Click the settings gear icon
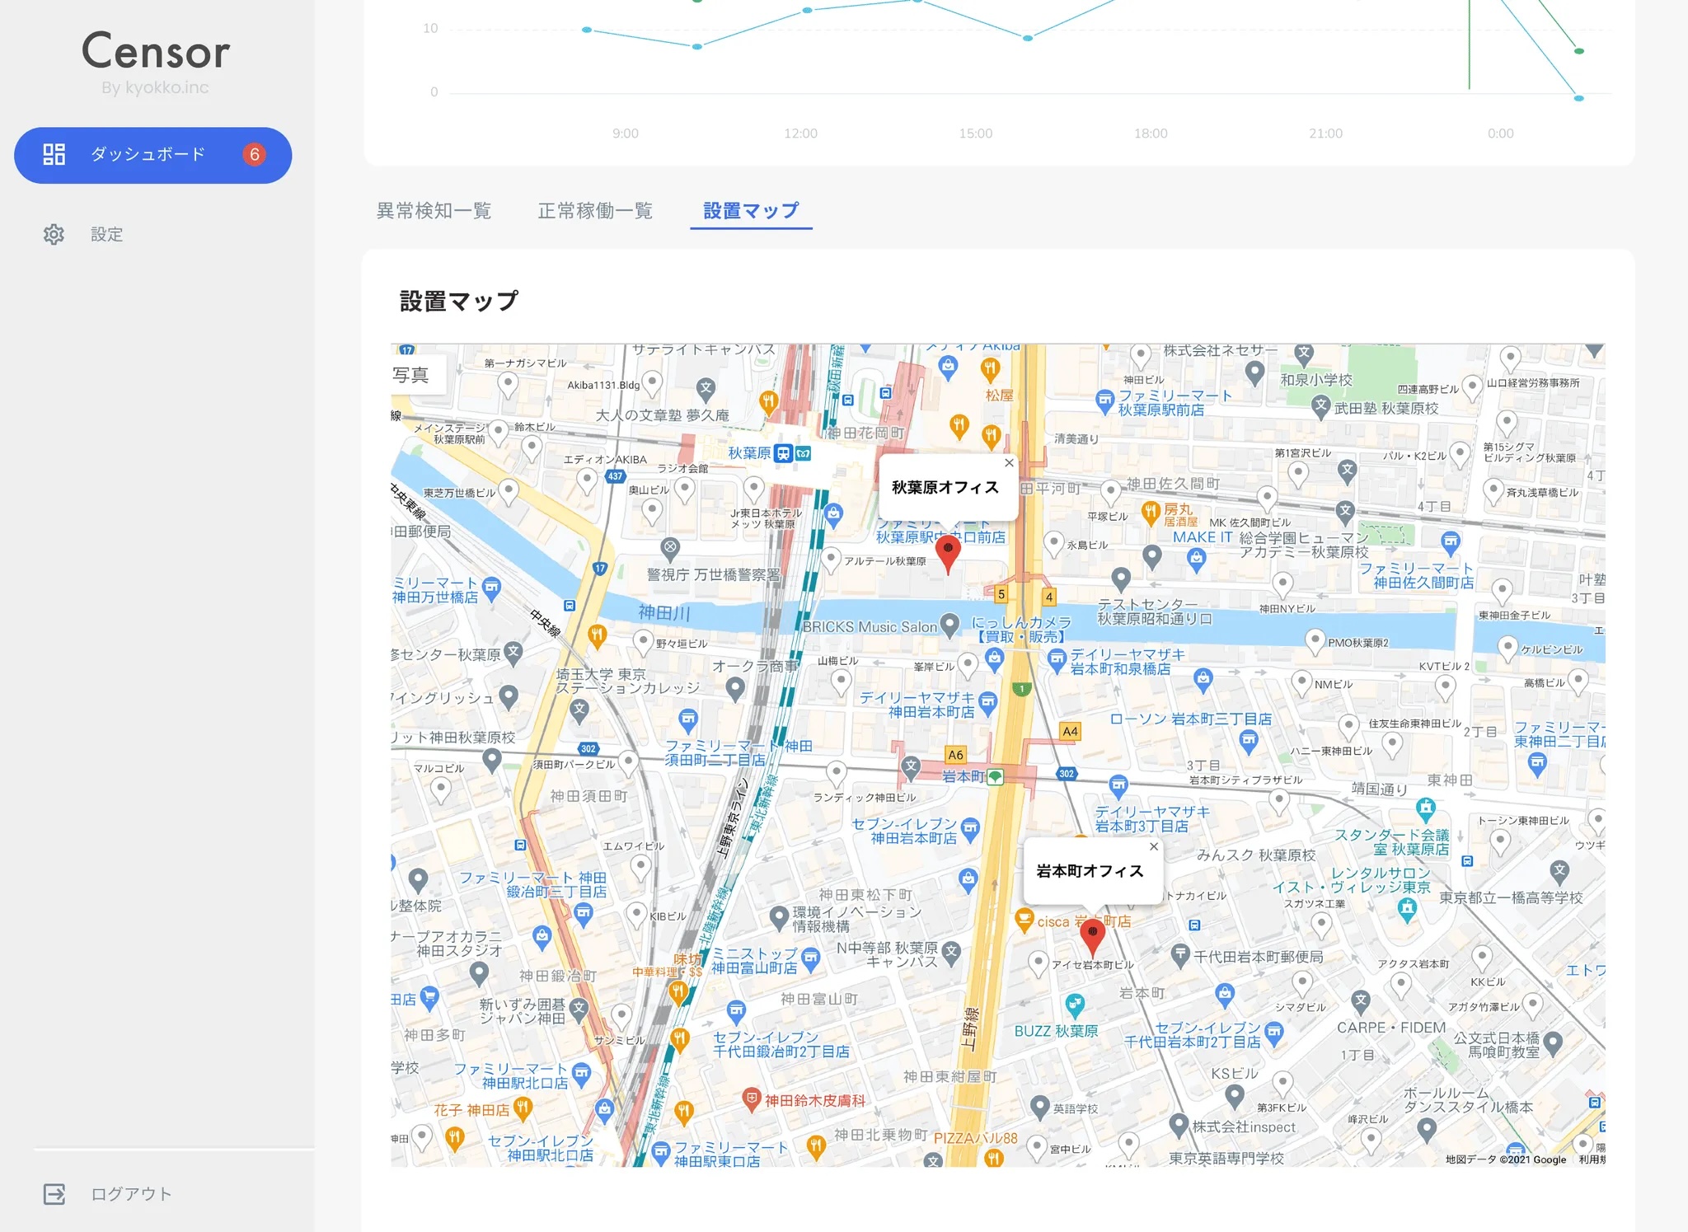Image resolution: width=1688 pixels, height=1232 pixels. pos(54,235)
